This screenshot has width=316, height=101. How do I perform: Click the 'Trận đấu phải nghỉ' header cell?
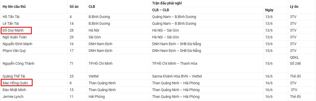(167, 3)
